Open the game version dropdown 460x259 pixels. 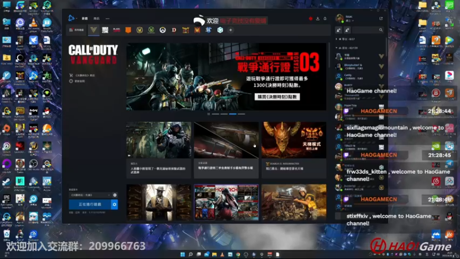point(90,195)
